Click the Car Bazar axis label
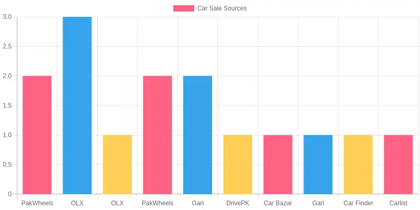 [x=278, y=203]
